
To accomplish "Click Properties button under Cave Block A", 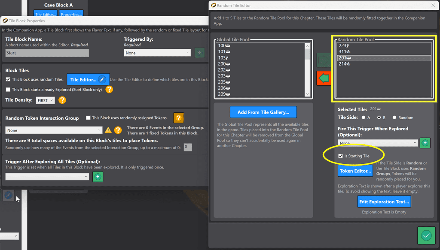I will (71, 14).
